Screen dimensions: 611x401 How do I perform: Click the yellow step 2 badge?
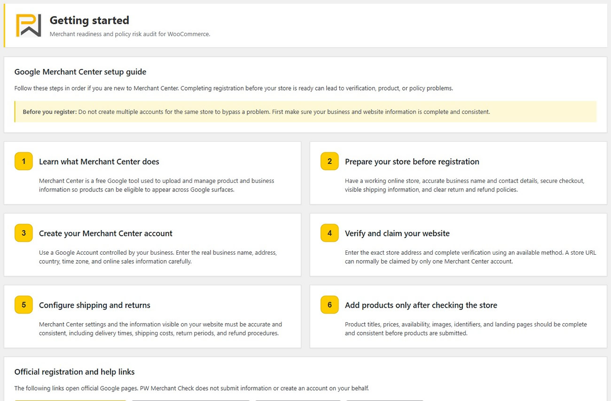pos(329,161)
